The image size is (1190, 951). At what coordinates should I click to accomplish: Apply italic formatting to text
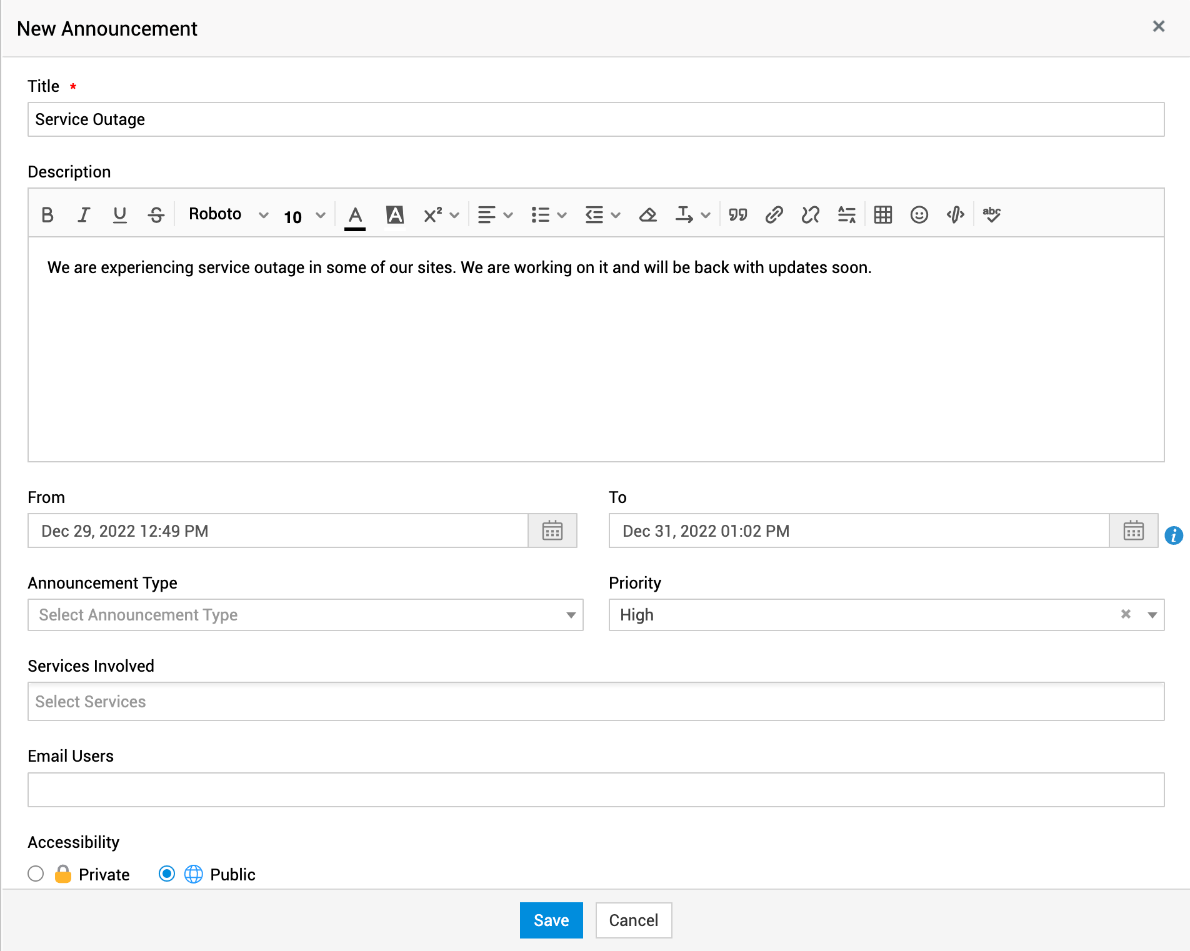click(83, 215)
